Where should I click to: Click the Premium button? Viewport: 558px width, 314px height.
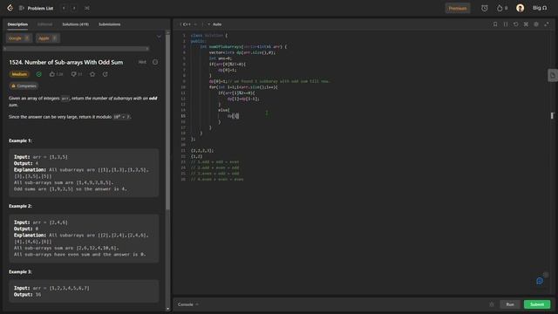coord(457,8)
